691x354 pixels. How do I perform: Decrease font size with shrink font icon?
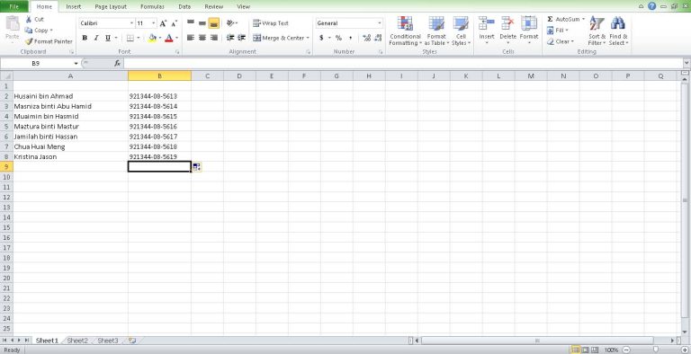point(174,23)
